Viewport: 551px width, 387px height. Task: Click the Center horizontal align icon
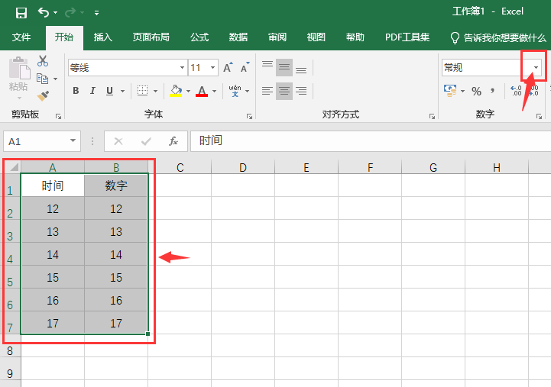[284, 92]
